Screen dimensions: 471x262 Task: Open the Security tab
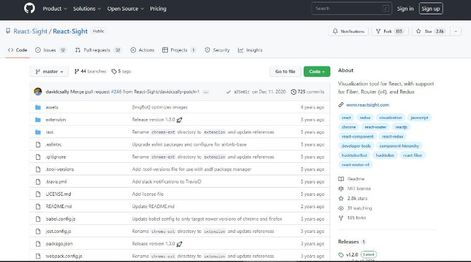(x=217, y=50)
